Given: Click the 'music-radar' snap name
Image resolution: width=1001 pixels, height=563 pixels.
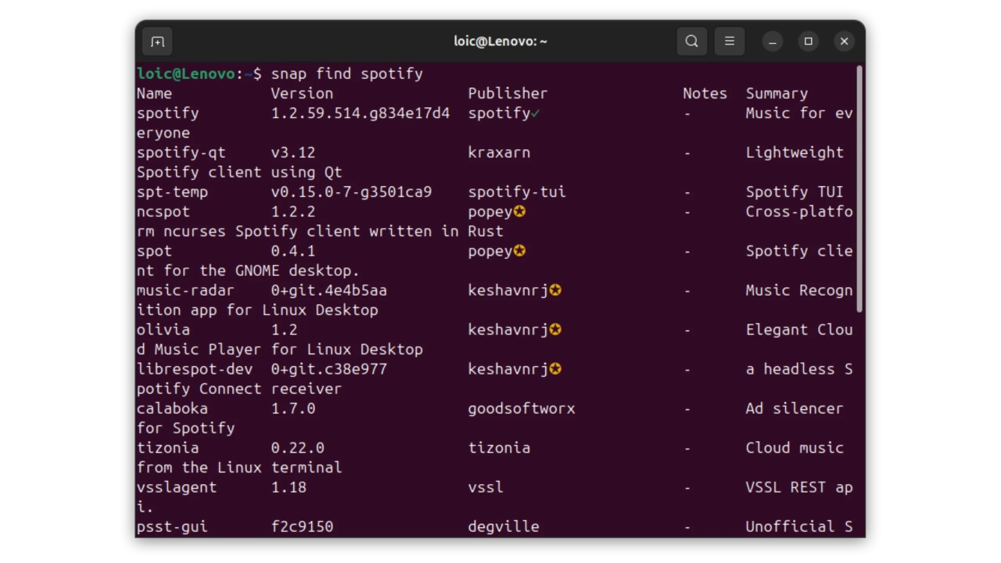Looking at the screenshot, I should pos(185,290).
